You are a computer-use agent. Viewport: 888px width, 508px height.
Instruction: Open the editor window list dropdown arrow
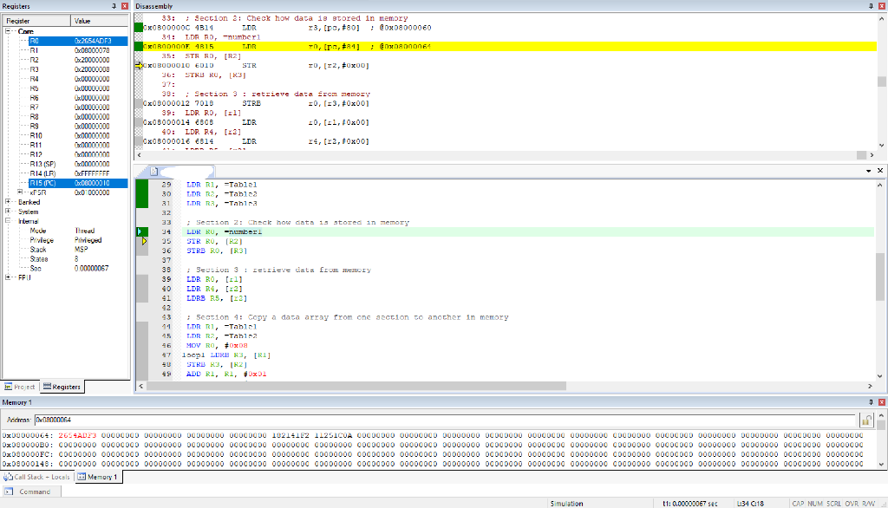coord(869,171)
